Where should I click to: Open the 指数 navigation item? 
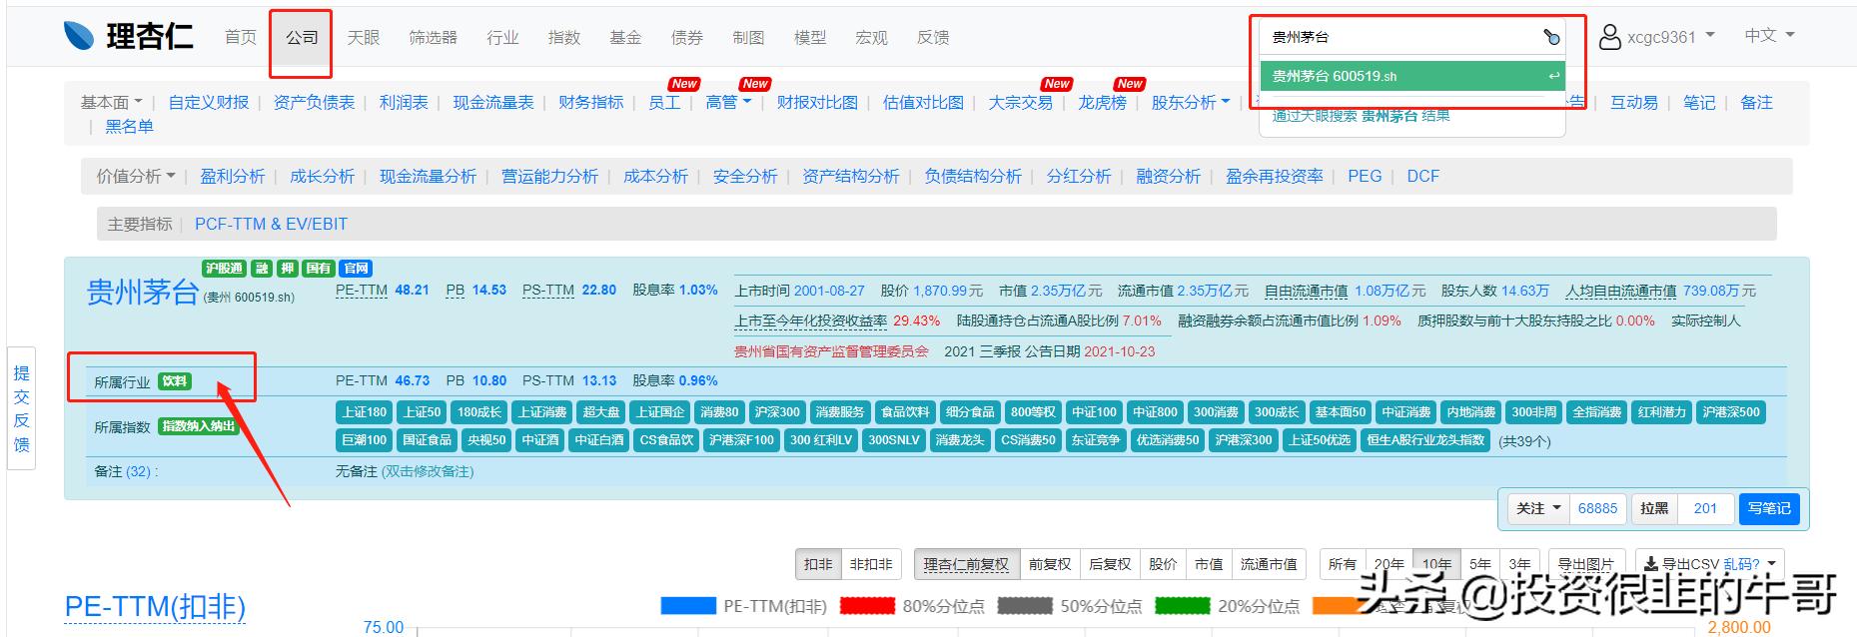point(563,37)
